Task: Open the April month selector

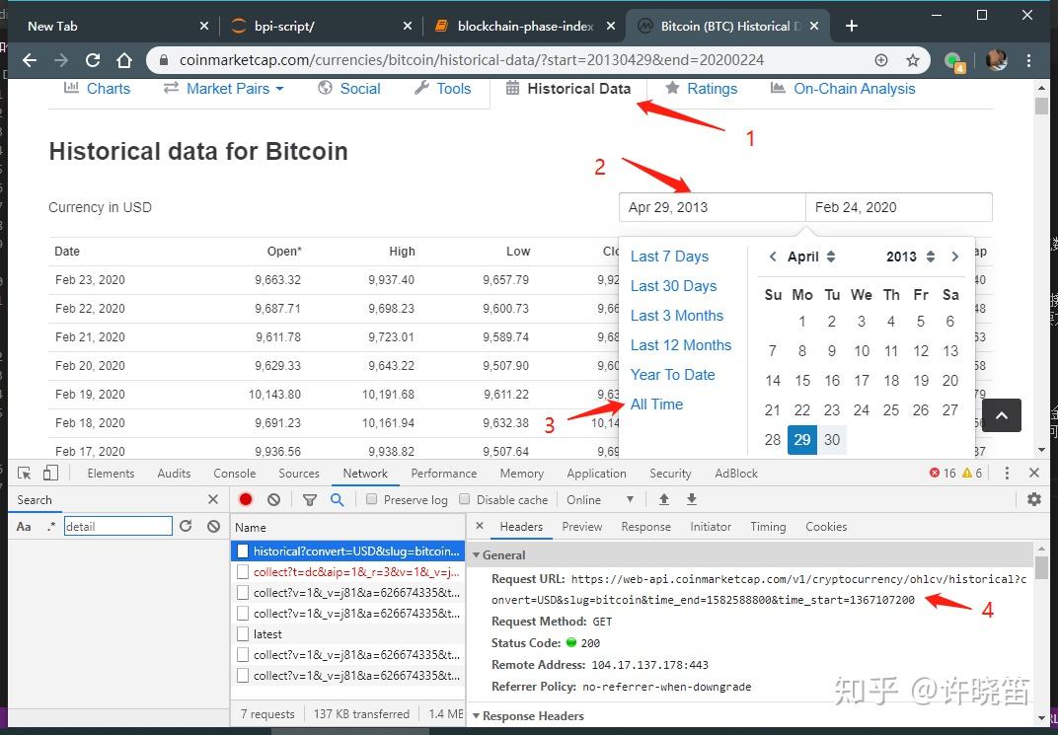Action: [811, 257]
